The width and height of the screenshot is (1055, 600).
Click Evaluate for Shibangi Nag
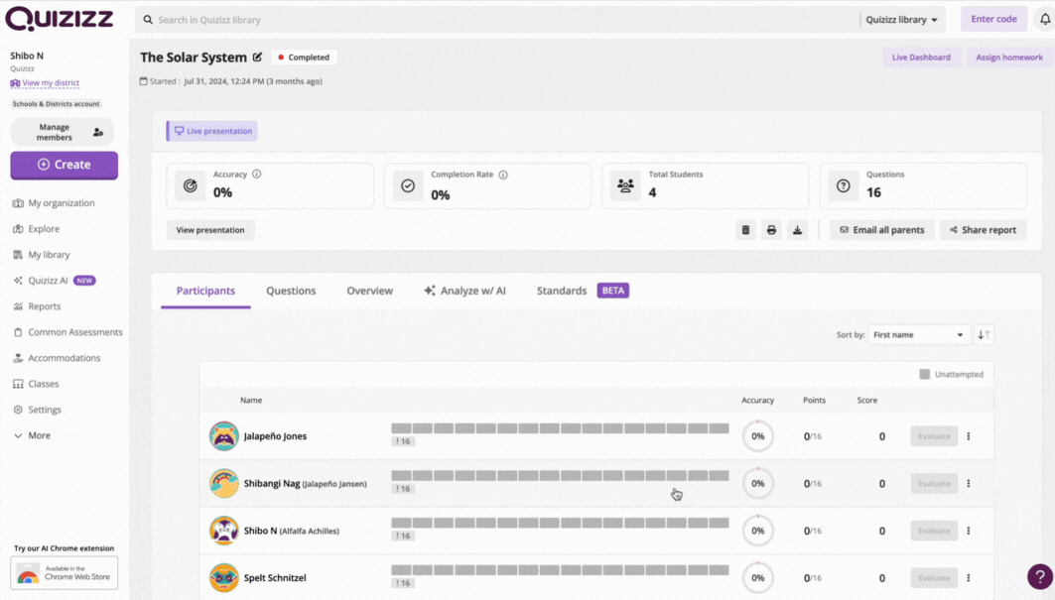coord(934,483)
